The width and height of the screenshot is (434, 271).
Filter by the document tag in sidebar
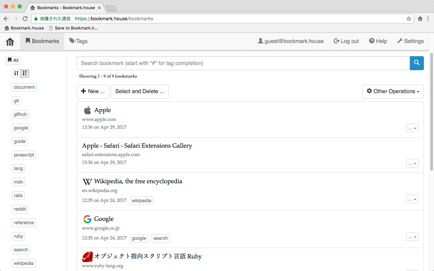coord(24,87)
